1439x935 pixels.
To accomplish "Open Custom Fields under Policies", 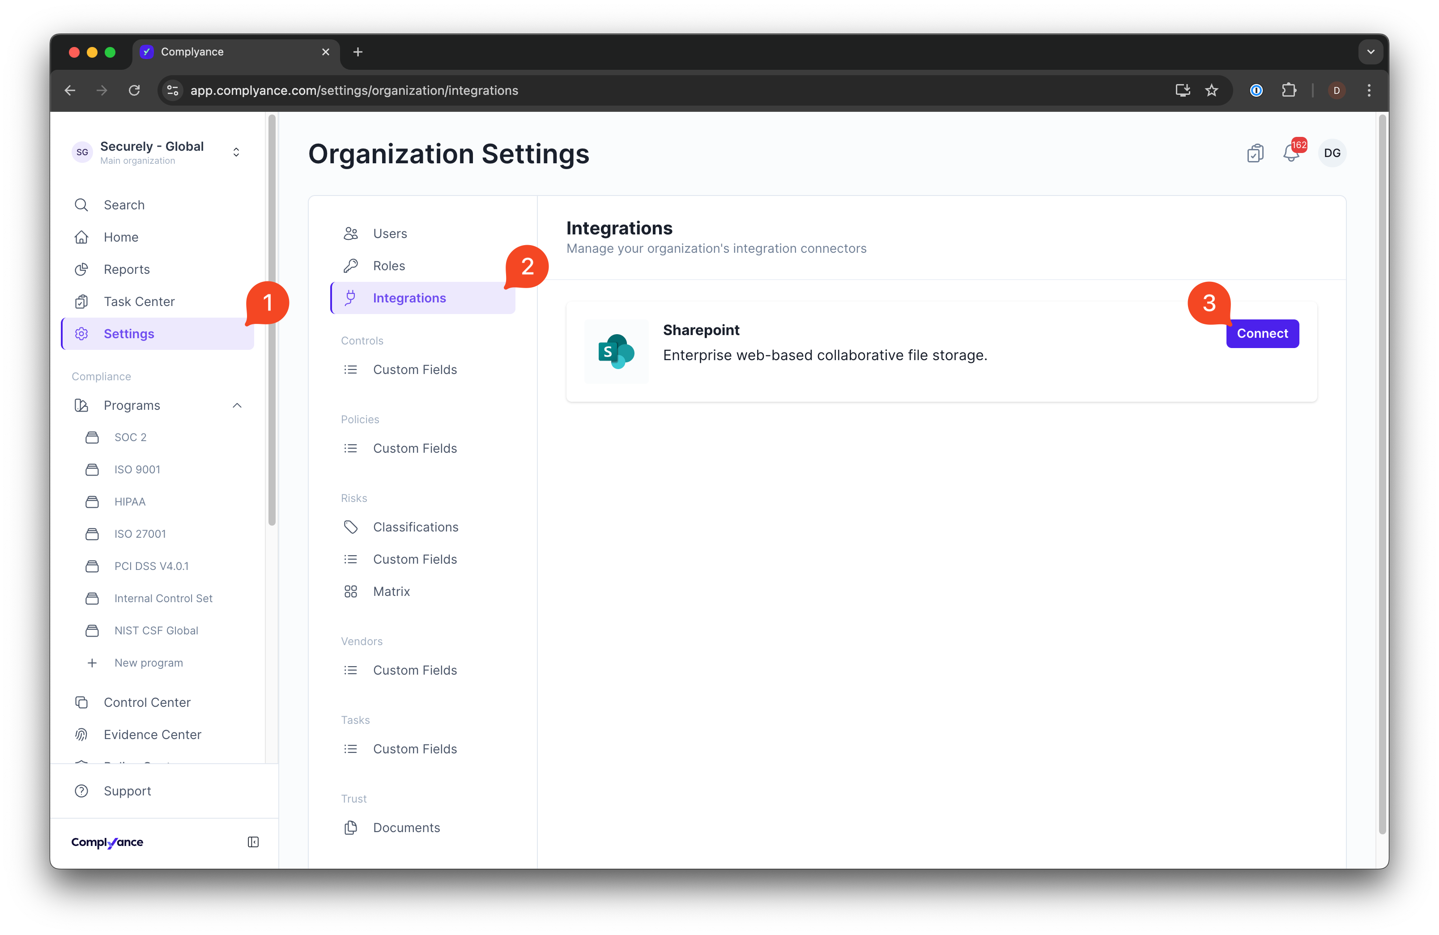I will [x=423, y=448].
